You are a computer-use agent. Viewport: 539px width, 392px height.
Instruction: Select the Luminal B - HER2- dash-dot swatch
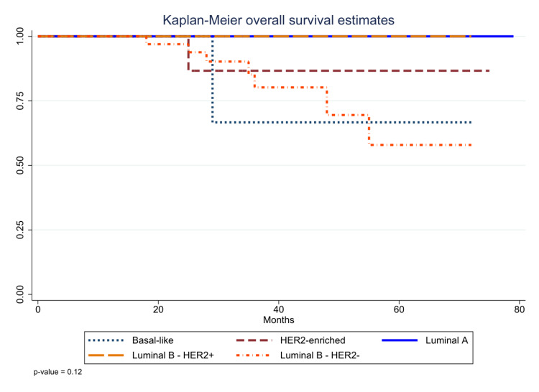click(254, 355)
